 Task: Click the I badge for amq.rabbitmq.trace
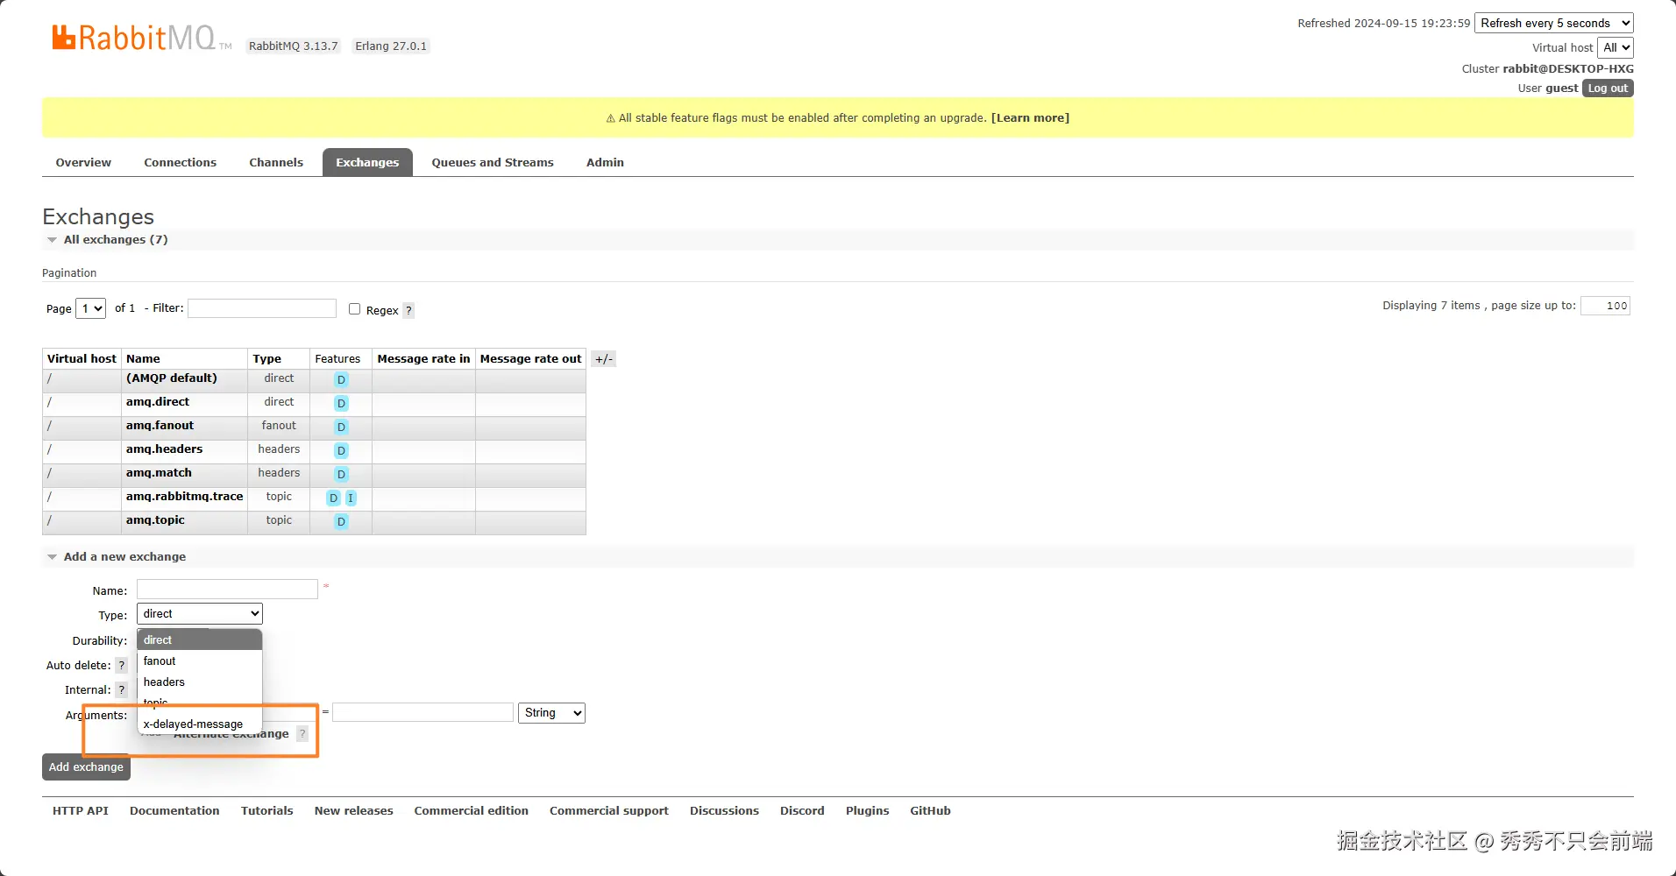tap(351, 498)
